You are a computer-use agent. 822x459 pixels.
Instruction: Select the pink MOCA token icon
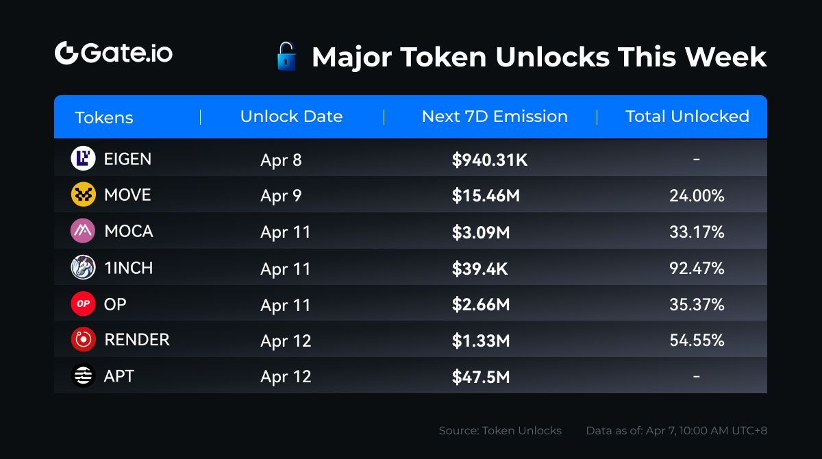pos(83,231)
